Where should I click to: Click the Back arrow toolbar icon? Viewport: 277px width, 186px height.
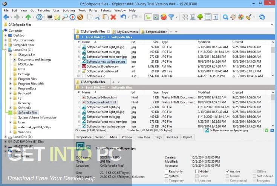point(6,17)
